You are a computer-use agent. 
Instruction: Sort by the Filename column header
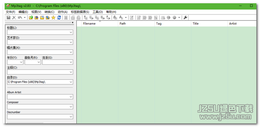coord(100,23)
